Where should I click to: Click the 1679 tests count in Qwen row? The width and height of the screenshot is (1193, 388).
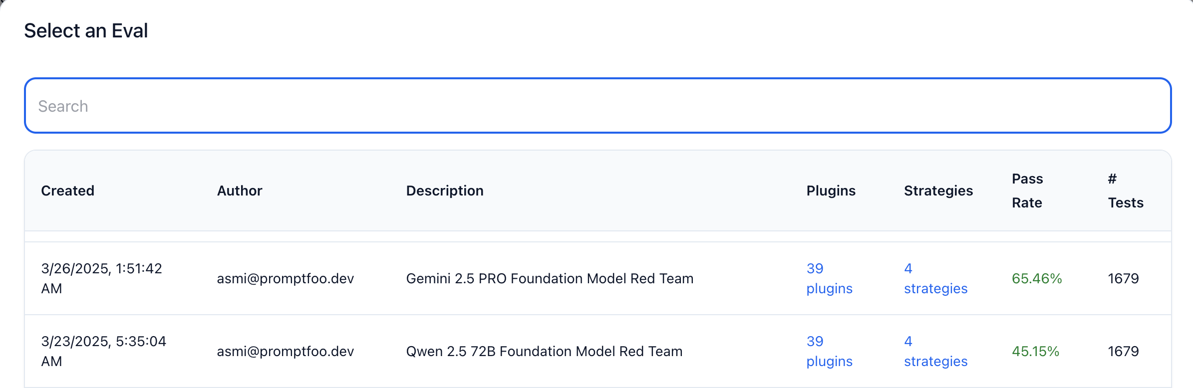tap(1123, 351)
